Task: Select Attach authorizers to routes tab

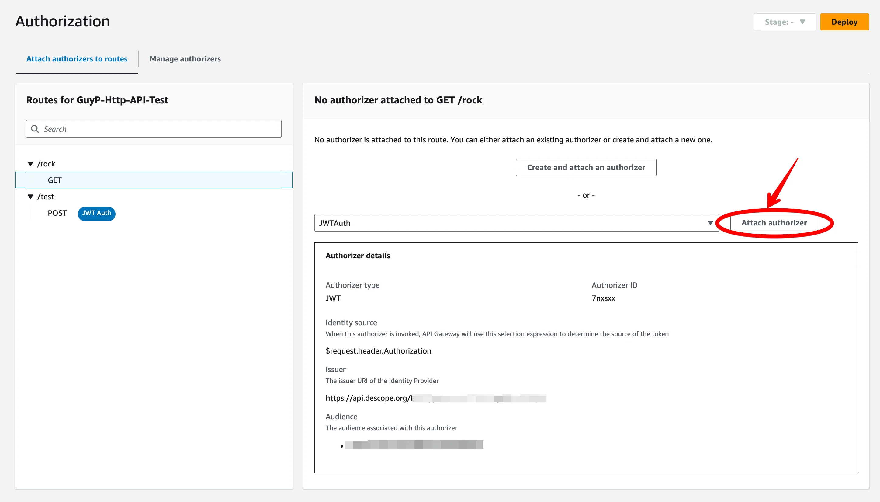Action: [x=77, y=59]
